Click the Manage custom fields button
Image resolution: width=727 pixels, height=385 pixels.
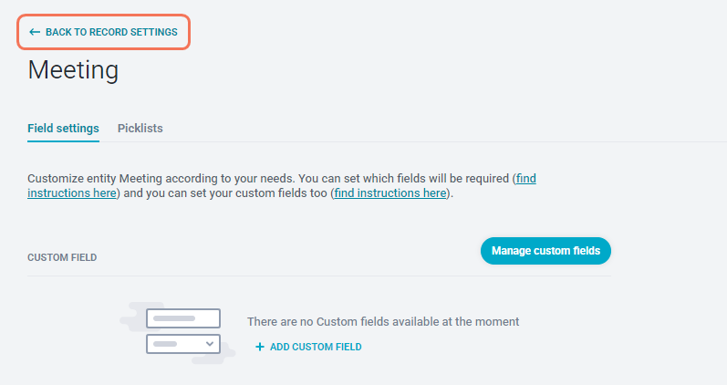coord(545,251)
